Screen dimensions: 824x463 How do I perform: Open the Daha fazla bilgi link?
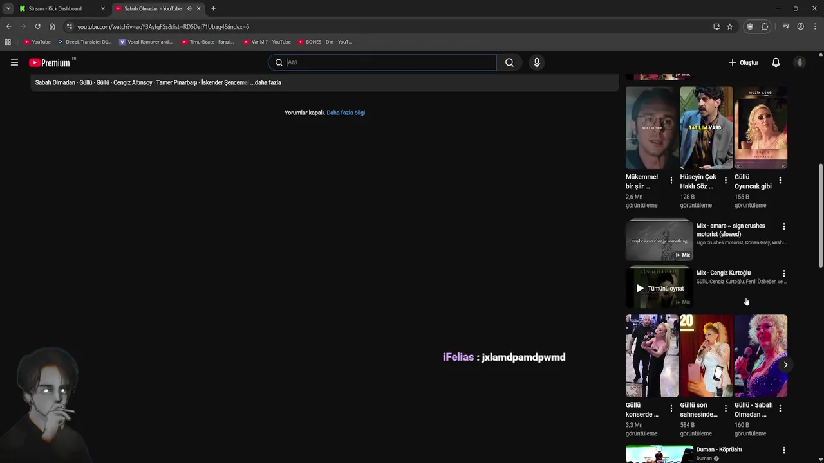click(346, 113)
